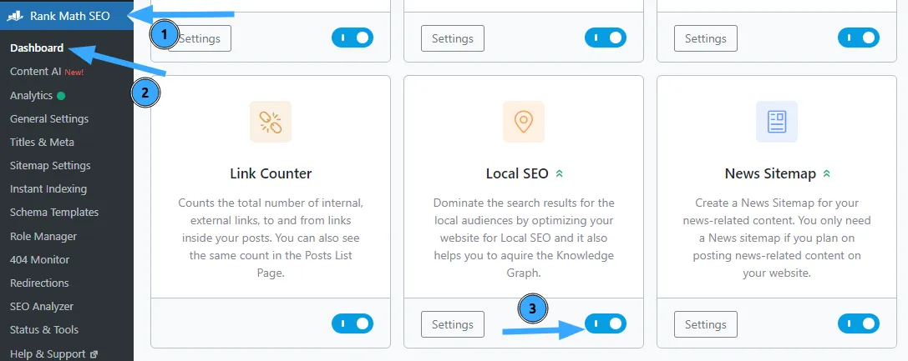Viewport: 908px width, 361px height.
Task: Open Titles & Meta settings
Action: (x=42, y=142)
